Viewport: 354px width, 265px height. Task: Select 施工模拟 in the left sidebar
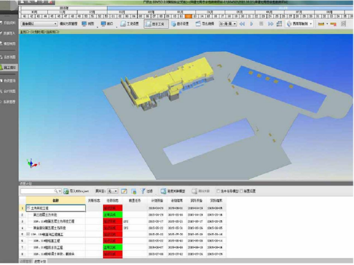[8, 67]
